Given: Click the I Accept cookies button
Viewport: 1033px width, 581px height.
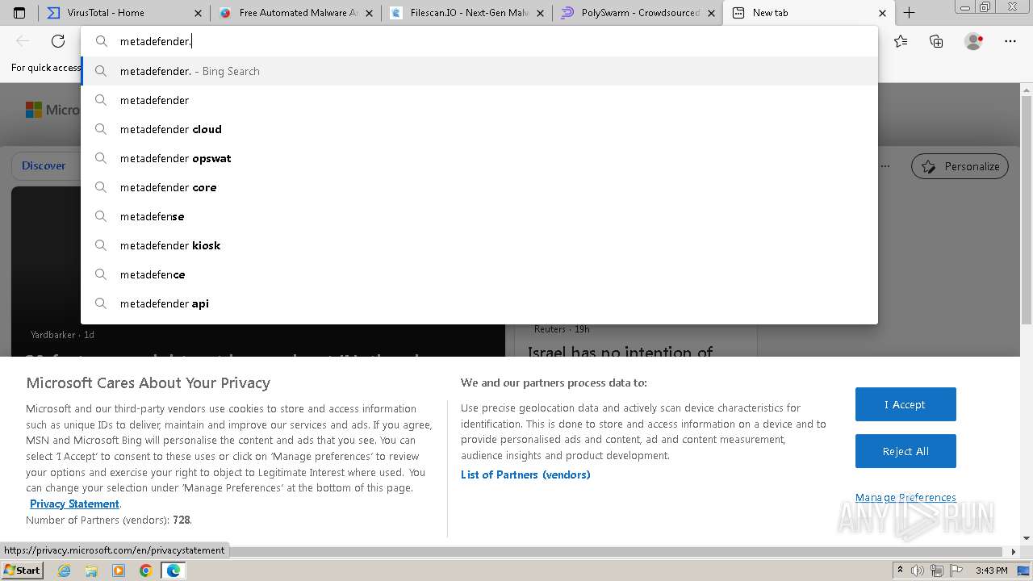Looking at the screenshot, I should pyautogui.click(x=905, y=404).
